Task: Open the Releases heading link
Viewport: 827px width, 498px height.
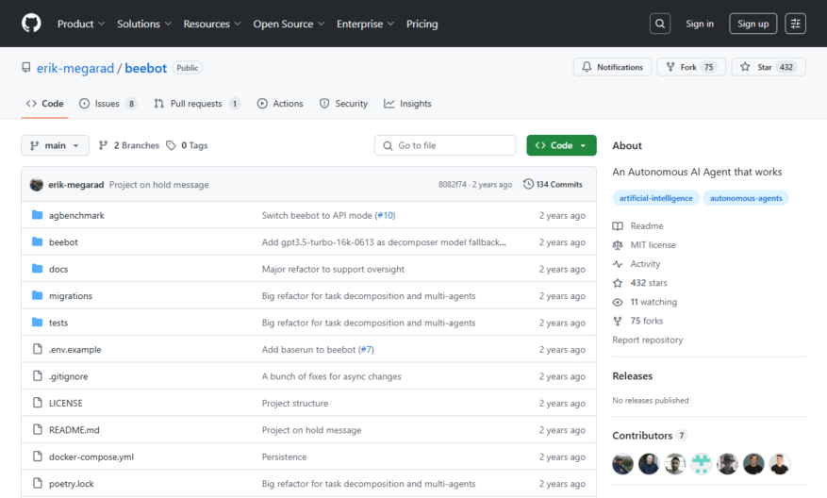Action: point(633,376)
